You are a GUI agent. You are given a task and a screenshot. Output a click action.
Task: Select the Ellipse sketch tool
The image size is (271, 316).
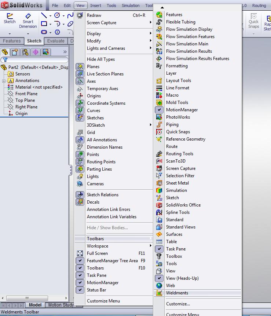coord(70,24)
